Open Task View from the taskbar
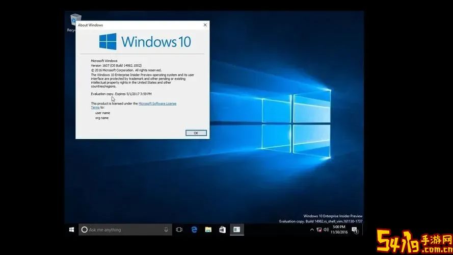The image size is (453, 255). 179,229
